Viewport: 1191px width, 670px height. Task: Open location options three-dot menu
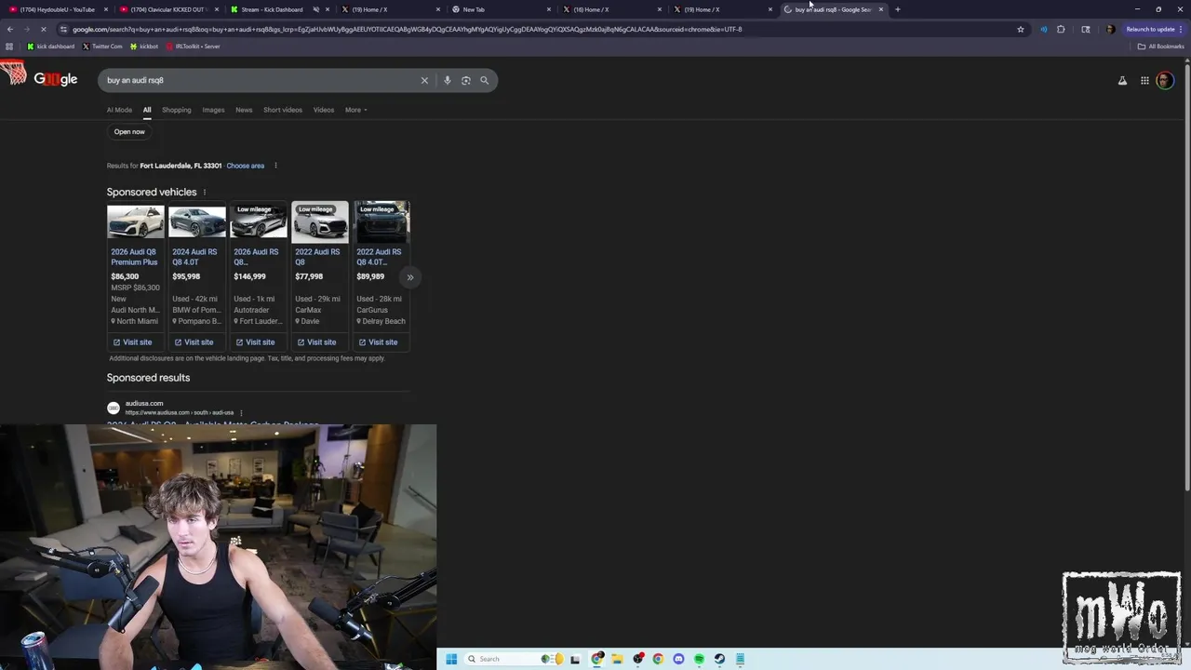pos(275,166)
